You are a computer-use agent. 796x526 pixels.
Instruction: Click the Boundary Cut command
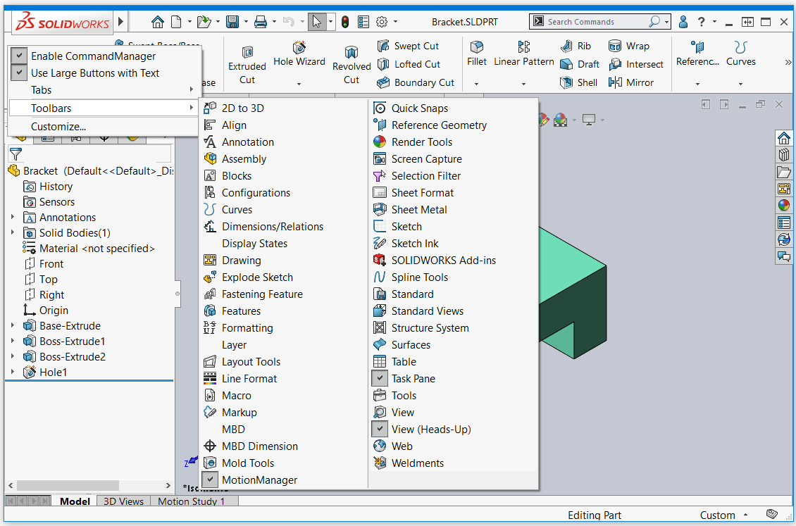pos(416,82)
